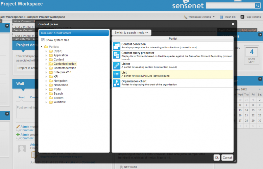
Task: Focus the sensenet search input field
Action: (x=230, y=6)
